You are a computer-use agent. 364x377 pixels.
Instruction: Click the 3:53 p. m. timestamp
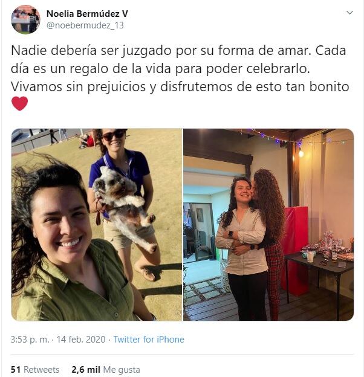pyautogui.click(x=30, y=340)
